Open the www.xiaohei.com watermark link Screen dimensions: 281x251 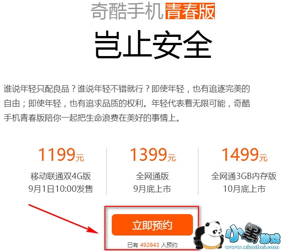(252, 247)
